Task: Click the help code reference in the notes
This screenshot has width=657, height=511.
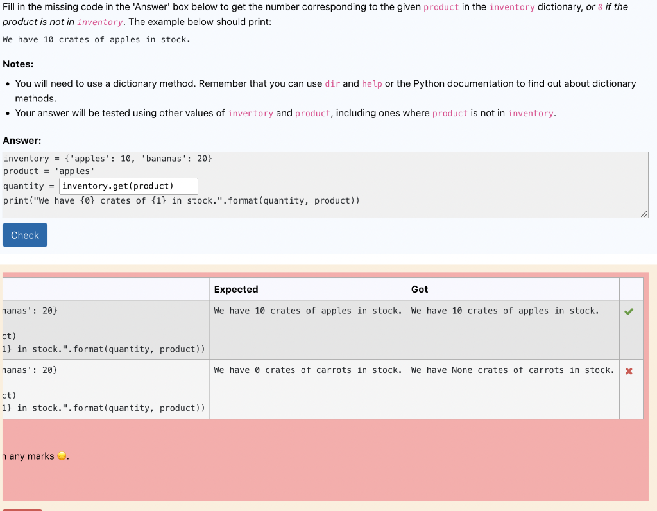Action: click(x=372, y=83)
